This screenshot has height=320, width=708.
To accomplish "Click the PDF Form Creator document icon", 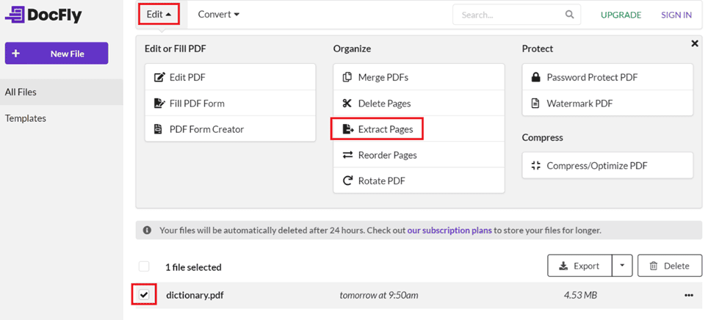I will [158, 129].
